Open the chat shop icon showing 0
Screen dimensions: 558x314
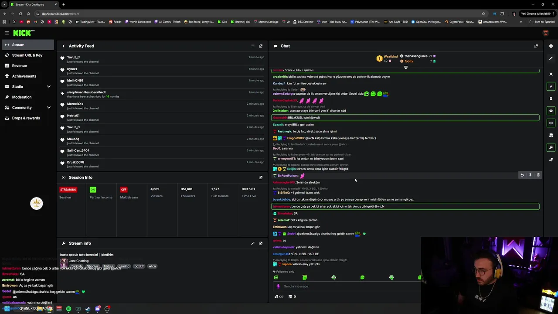292,297
